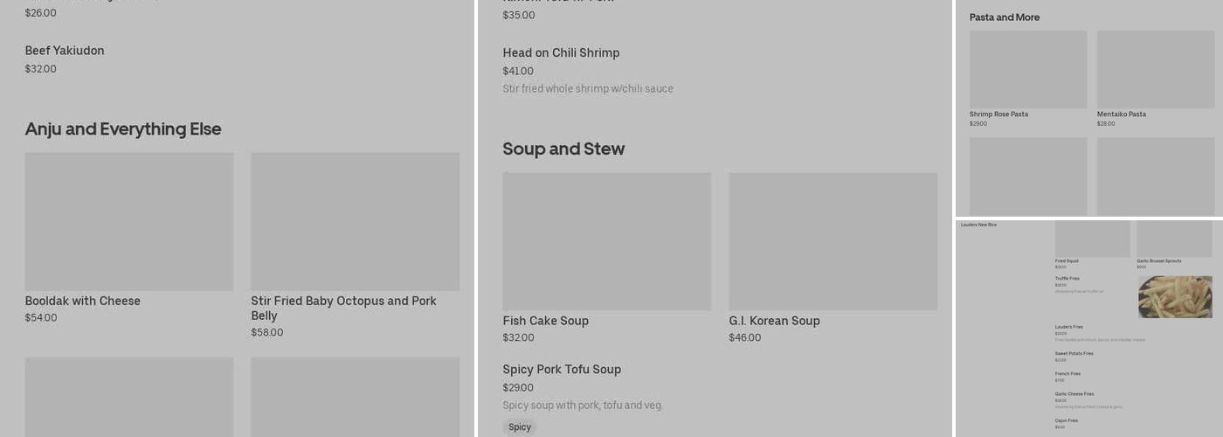
Task: Select the Louder's Fries menu entry
Action: tap(1068, 327)
